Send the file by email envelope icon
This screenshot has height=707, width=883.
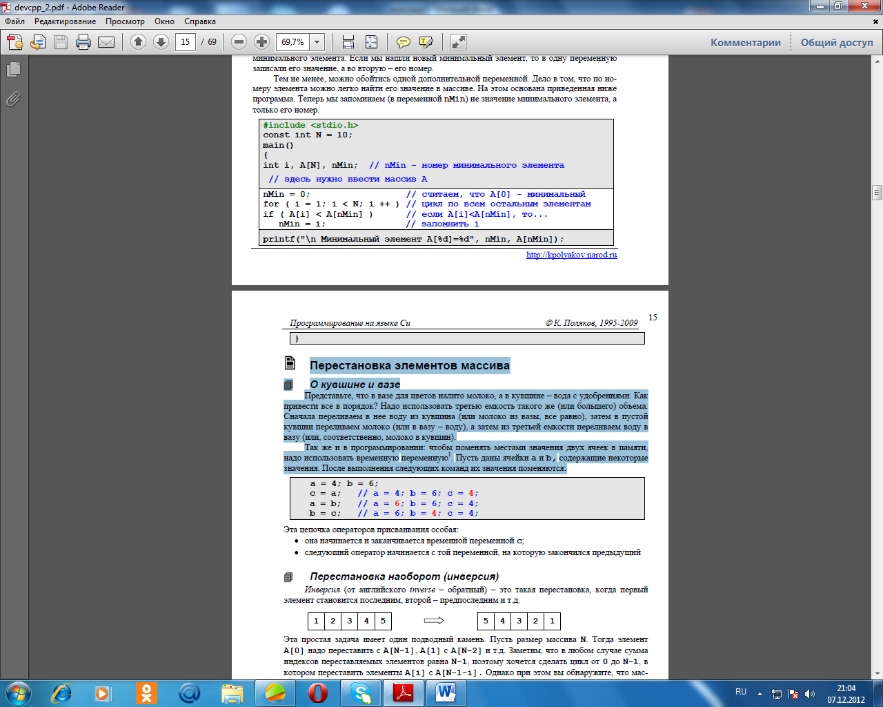[x=106, y=42]
